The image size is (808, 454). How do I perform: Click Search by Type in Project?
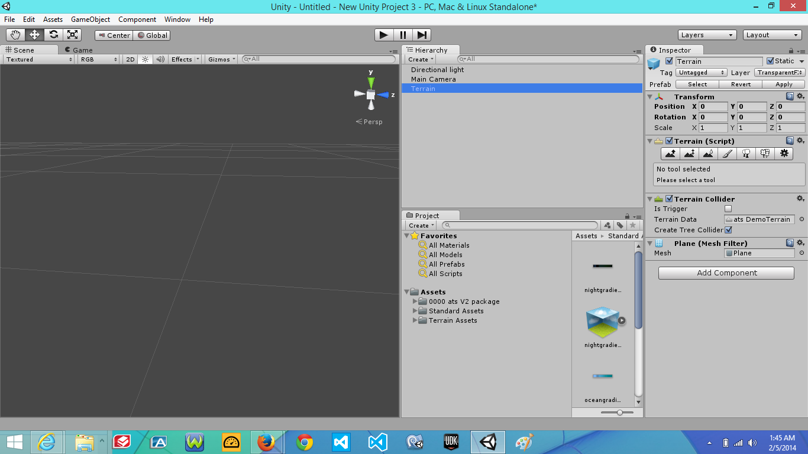click(607, 225)
